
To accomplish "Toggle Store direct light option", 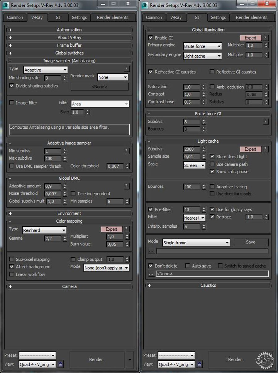I will point(212,156).
